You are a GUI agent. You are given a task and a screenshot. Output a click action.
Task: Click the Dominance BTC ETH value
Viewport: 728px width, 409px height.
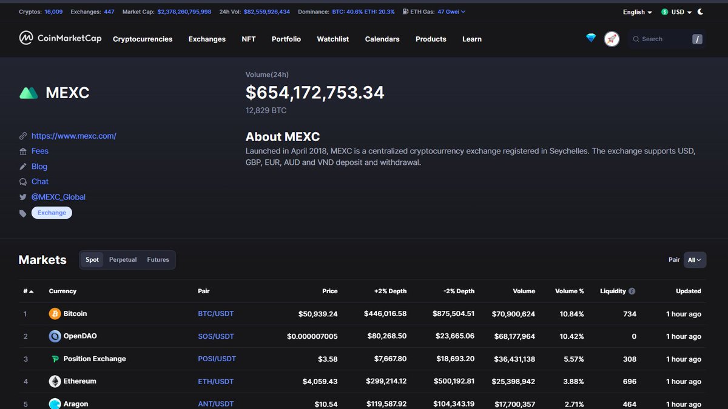pos(363,12)
